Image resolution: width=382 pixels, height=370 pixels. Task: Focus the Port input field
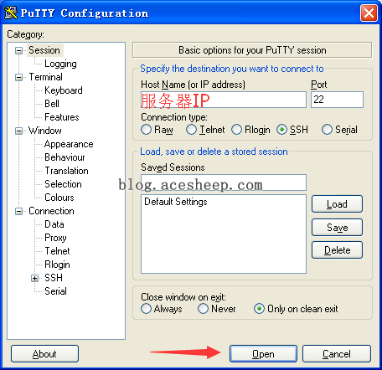pos(337,100)
